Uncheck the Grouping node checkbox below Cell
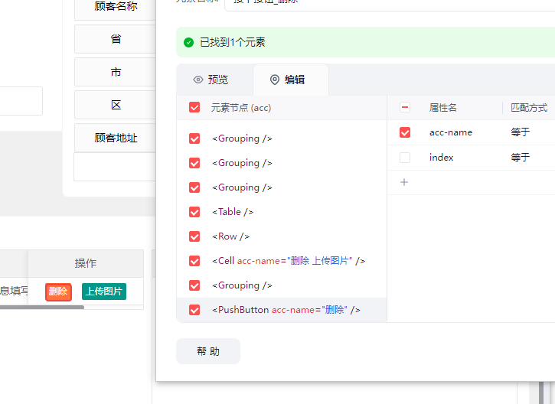555x404 pixels. point(194,285)
